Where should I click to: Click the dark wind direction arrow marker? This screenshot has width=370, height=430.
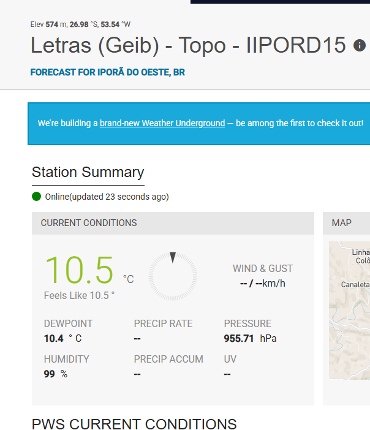coord(173,257)
